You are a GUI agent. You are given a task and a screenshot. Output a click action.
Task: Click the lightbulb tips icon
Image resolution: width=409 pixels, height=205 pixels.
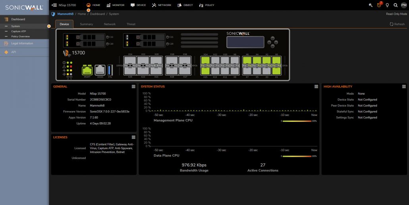(x=387, y=5)
